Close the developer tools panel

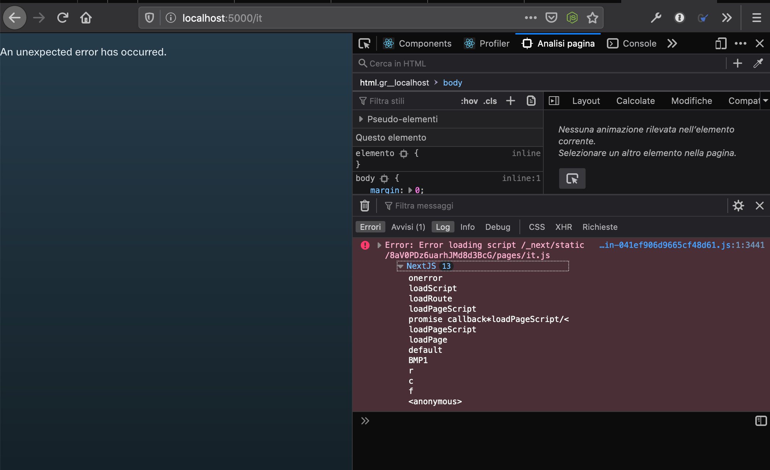pyautogui.click(x=760, y=44)
